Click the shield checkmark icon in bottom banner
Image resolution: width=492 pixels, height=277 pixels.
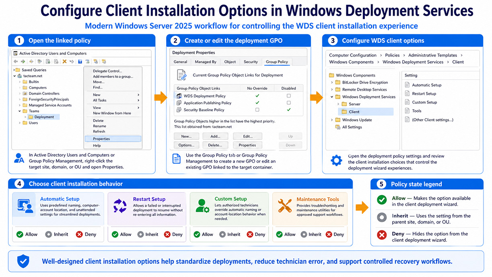[23, 261]
